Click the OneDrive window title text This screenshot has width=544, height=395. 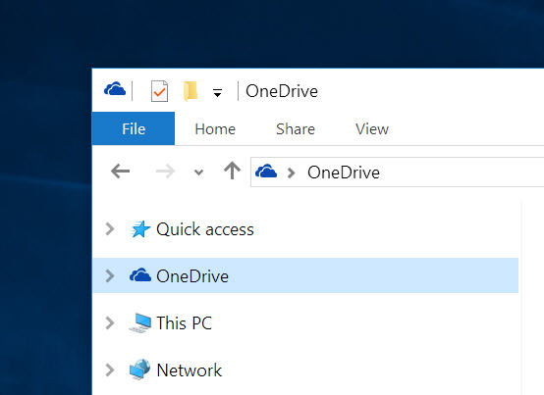tap(282, 91)
